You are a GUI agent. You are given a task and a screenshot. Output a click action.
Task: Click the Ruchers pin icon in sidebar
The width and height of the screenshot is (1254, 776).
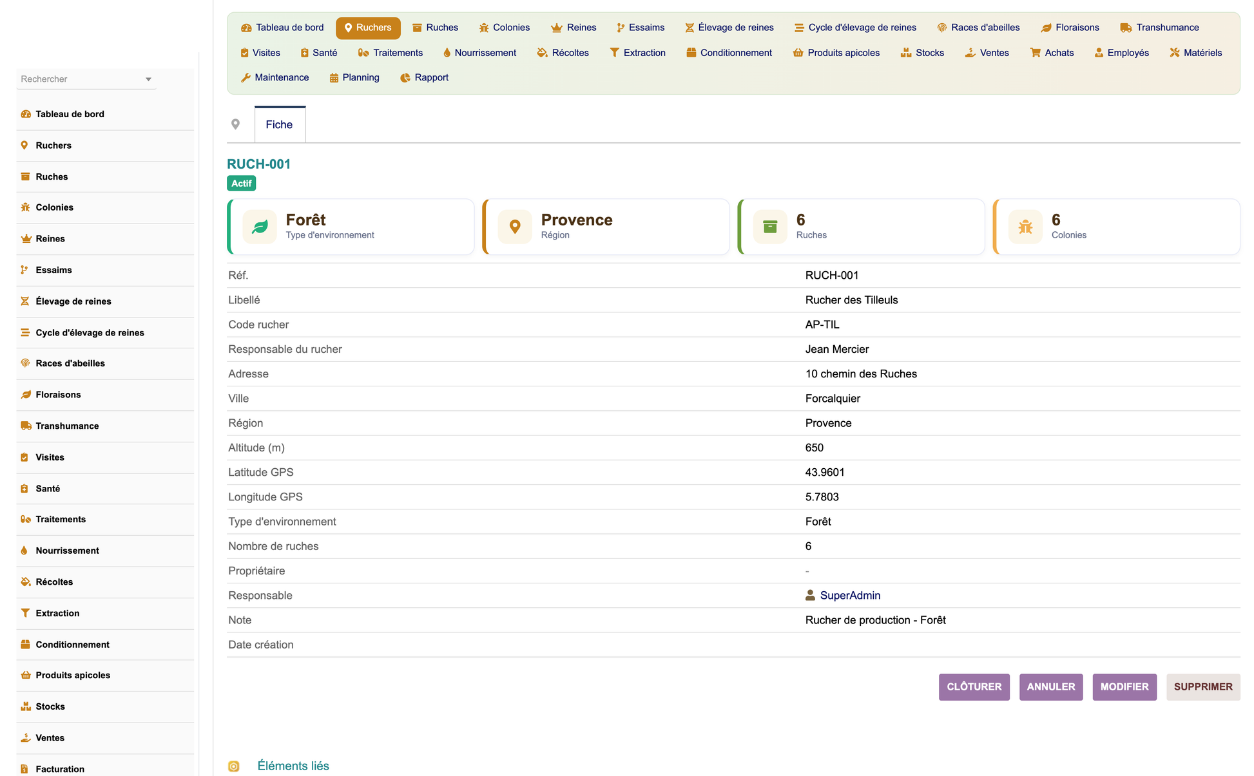[24, 146]
